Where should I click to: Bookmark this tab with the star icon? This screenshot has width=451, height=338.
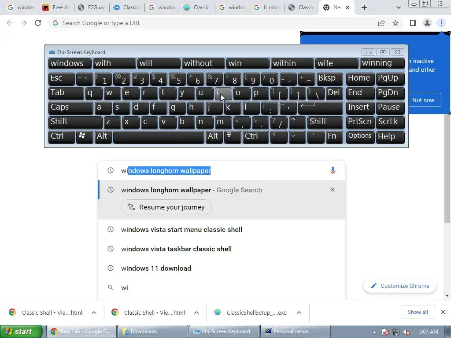coord(396,23)
